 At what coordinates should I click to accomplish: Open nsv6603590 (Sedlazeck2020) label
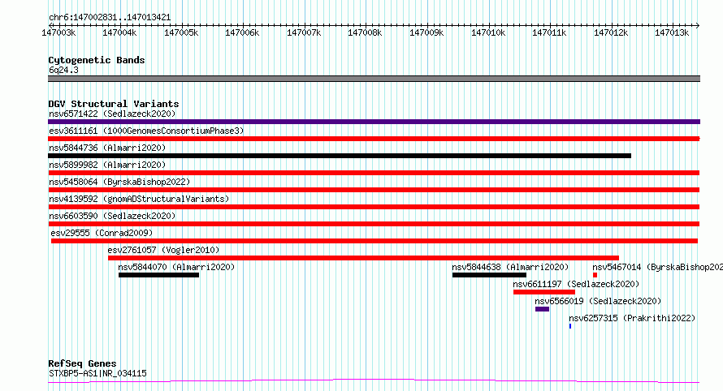click(112, 216)
